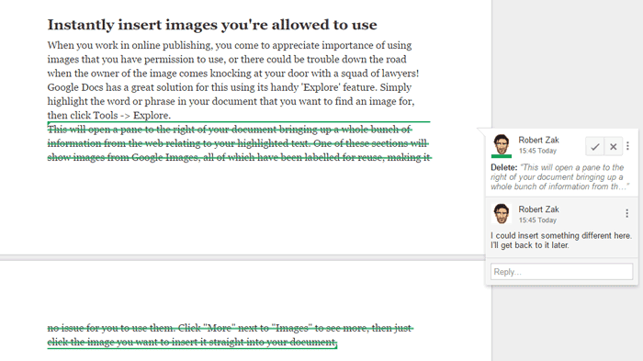Viewport: 643px width, 361px height.
Task: Click the page break gap between pages
Action: tap(243, 257)
